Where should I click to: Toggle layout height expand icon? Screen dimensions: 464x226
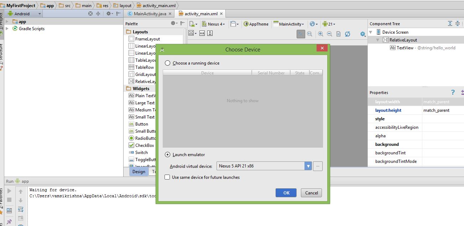210,33
